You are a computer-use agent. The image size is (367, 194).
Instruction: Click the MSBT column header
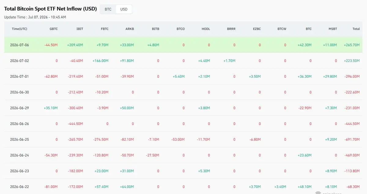[x=333, y=29]
